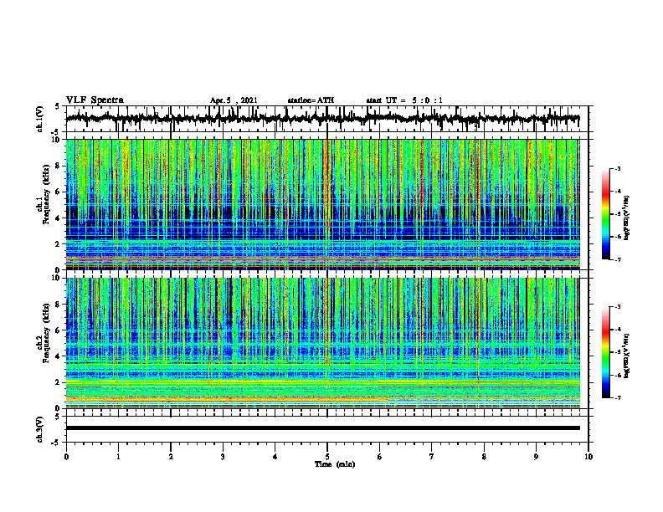The width and height of the screenshot is (663, 512).
Task: Click the -5 tick on ch.3(V) axis
Action: [56, 443]
